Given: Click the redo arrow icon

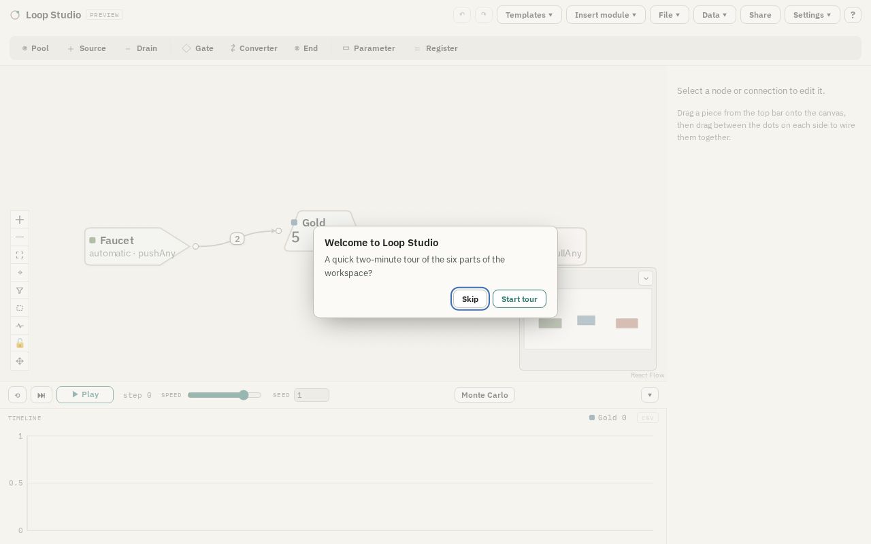Looking at the screenshot, I should pos(484,15).
